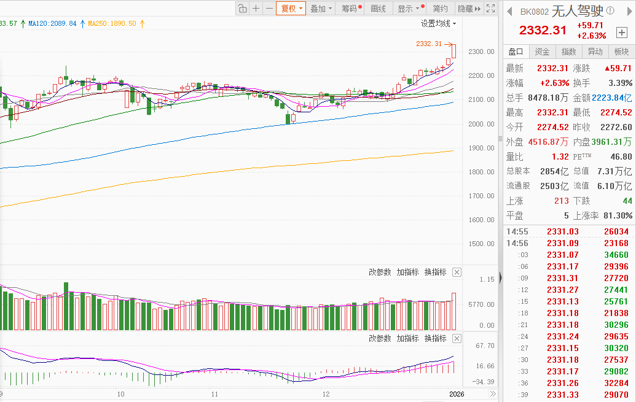Expand the 设置均线 dropdown
The width and height of the screenshot is (636, 402).
[x=438, y=23]
